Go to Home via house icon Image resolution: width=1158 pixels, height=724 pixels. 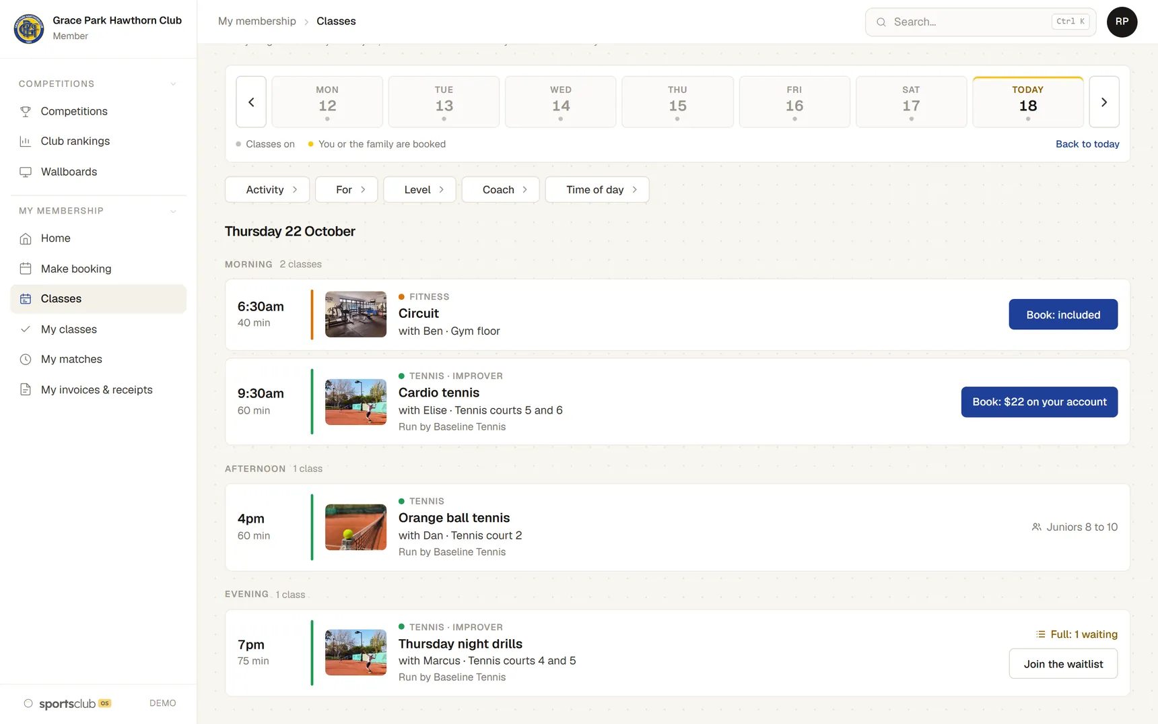pos(26,238)
